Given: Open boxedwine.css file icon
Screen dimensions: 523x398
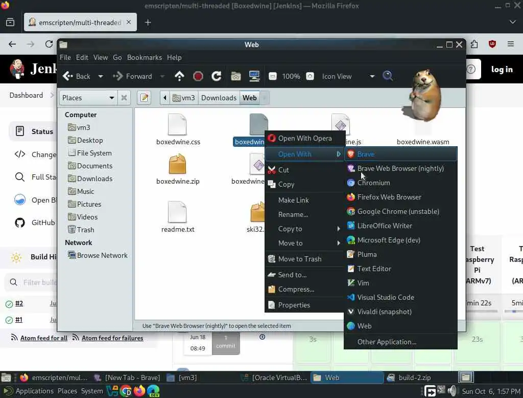Looking at the screenshot, I should 177,124.
